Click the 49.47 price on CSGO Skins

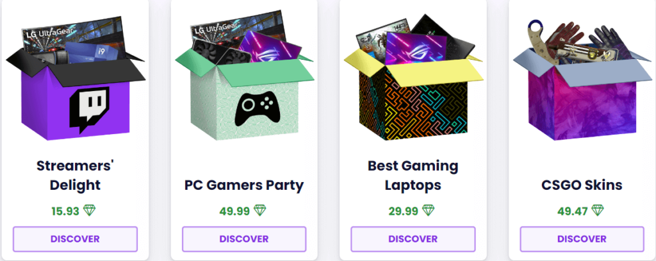pos(572,211)
